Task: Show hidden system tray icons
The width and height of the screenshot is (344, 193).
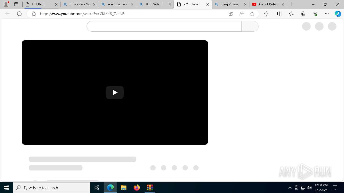Action: [290, 188]
